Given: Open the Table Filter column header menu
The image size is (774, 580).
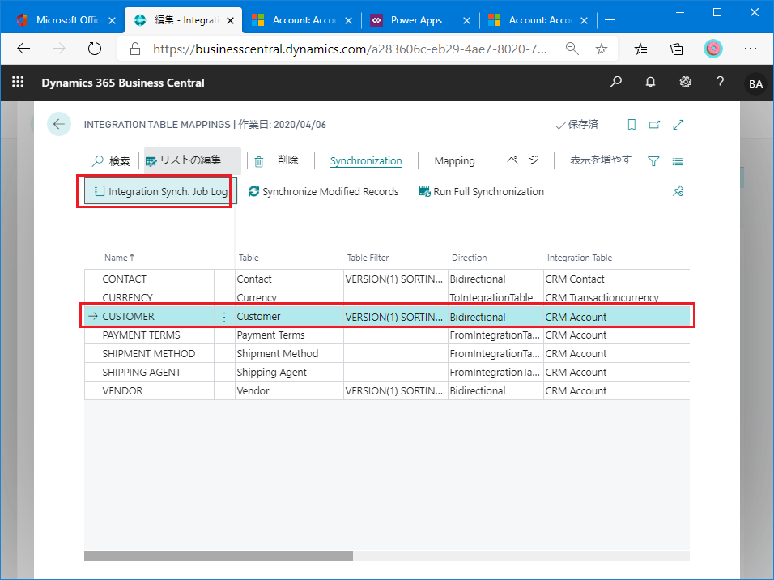Looking at the screenshot, I should [368, 258].
